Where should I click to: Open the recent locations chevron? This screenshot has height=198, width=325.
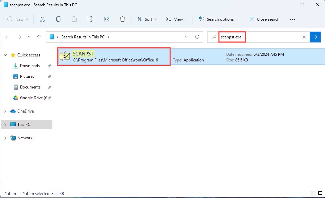29,37
